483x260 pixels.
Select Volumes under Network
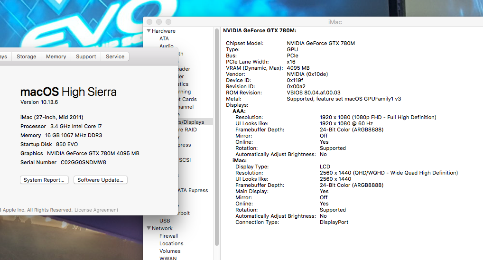[170, 251]
